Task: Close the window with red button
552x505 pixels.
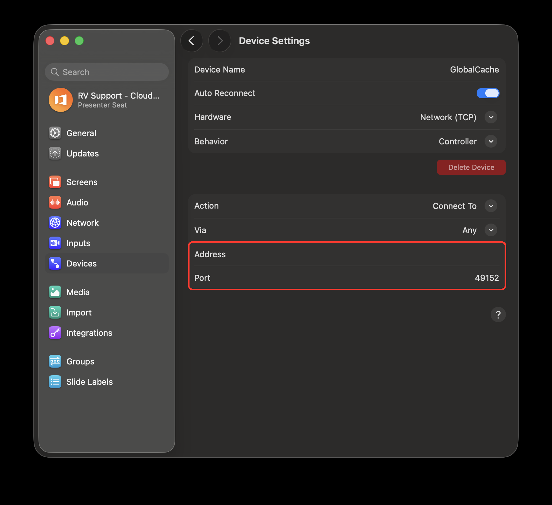Action: [50, 41]
